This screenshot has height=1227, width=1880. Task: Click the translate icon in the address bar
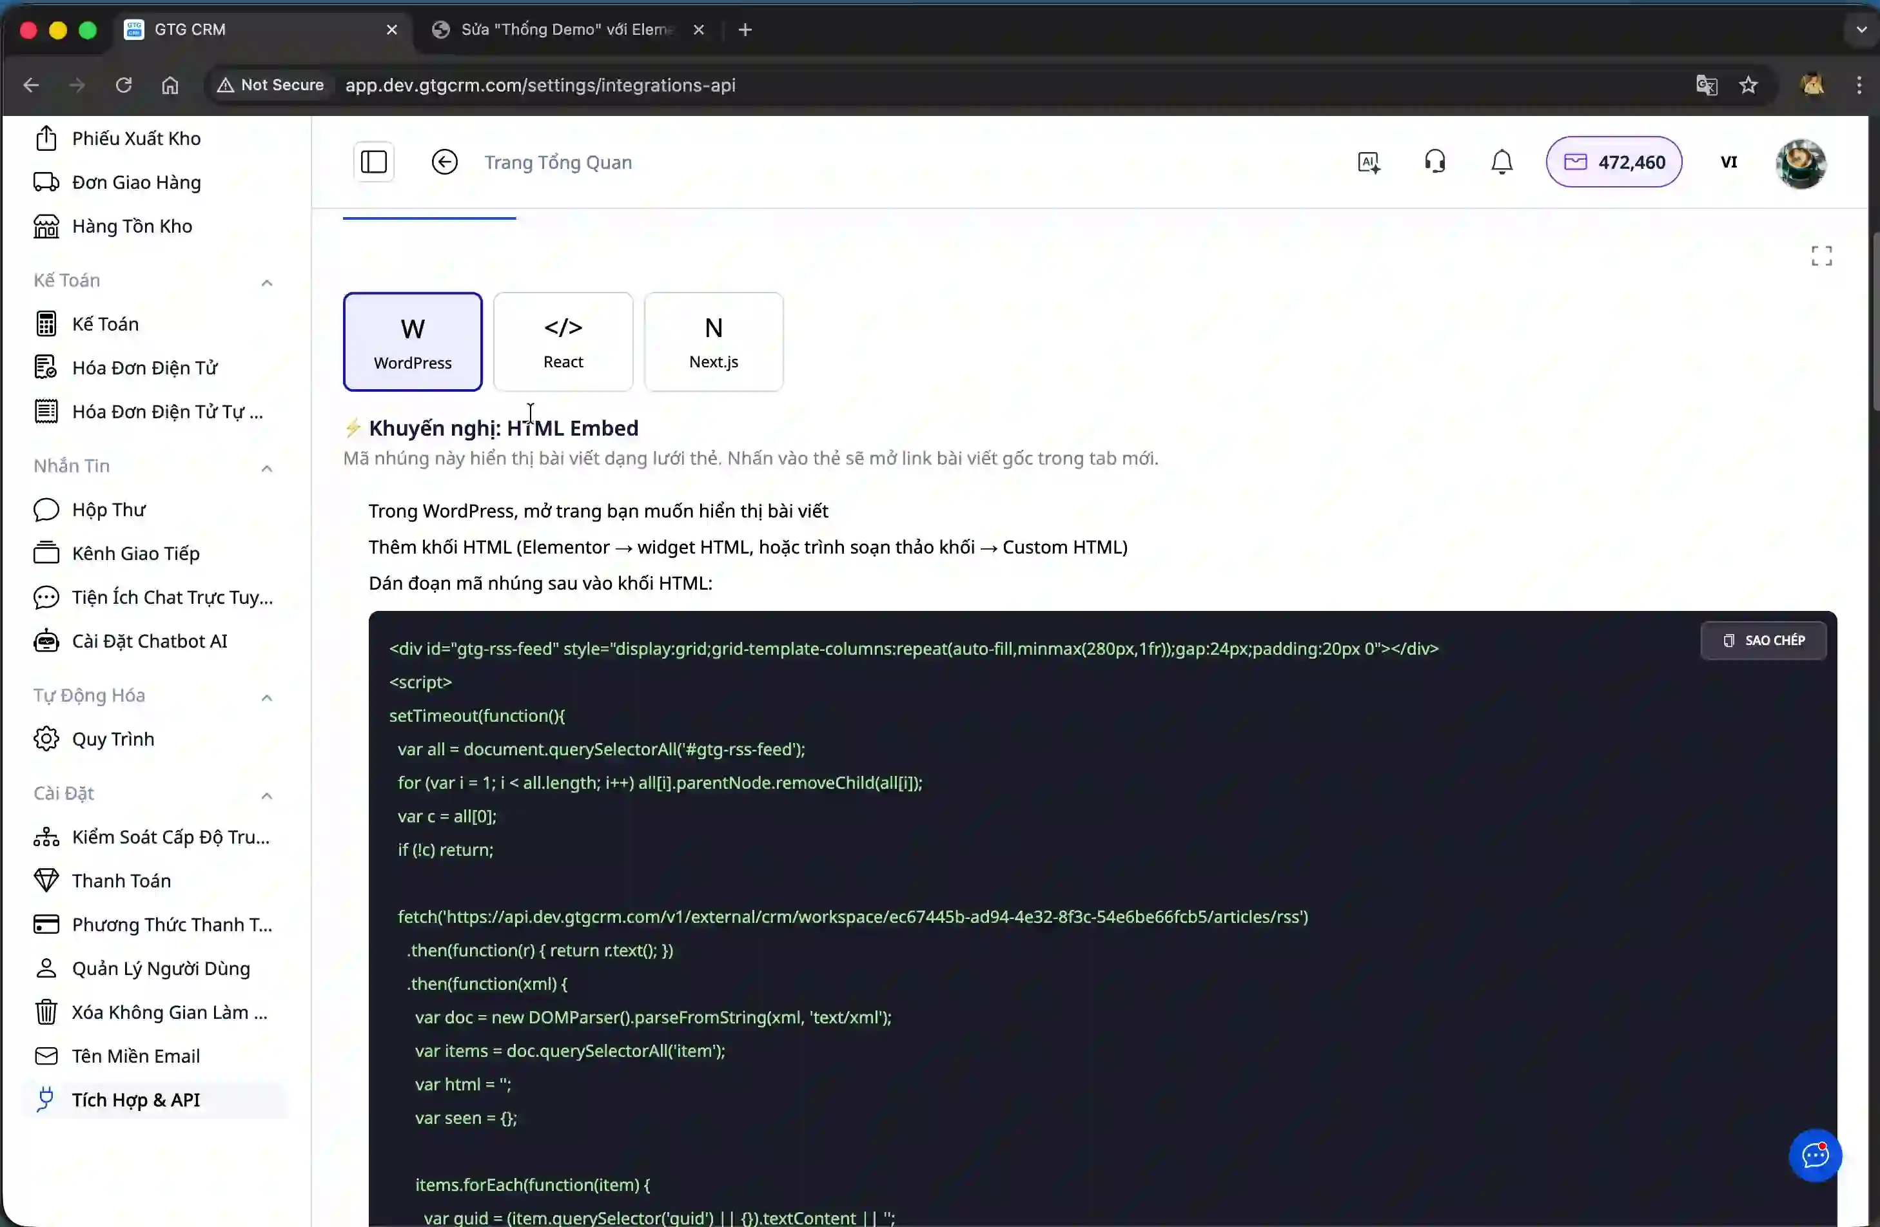click(1707, 84)
